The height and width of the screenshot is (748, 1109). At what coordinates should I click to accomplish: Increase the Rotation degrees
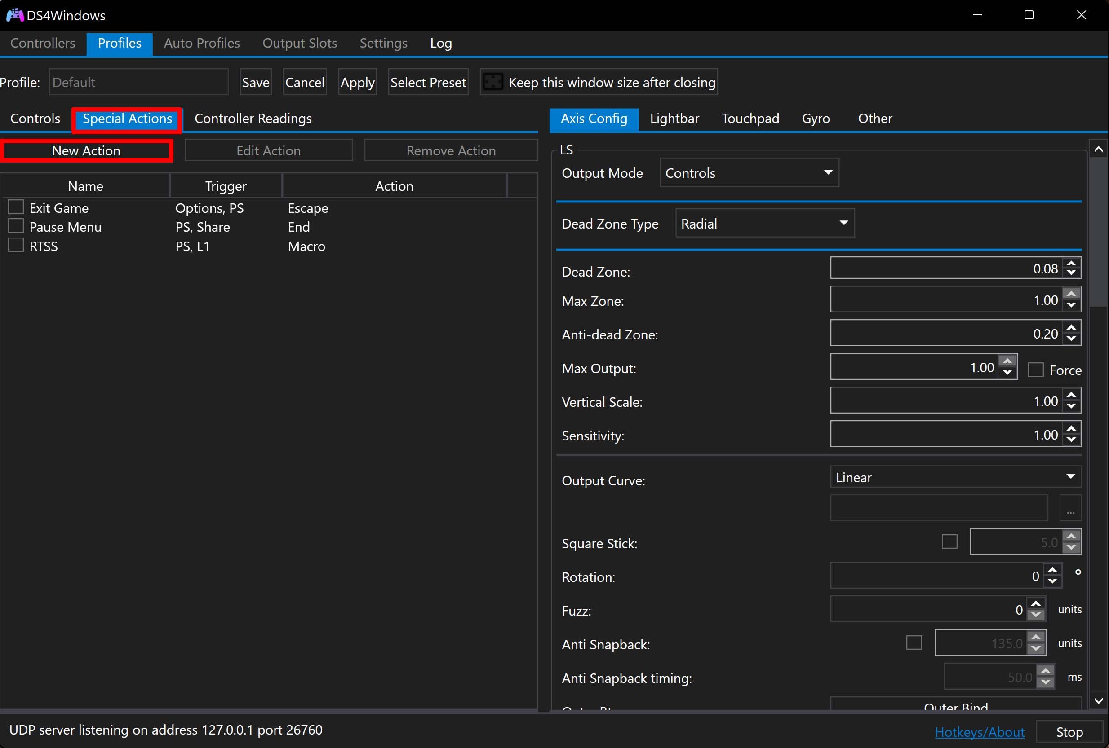[x=1052, y=570]
